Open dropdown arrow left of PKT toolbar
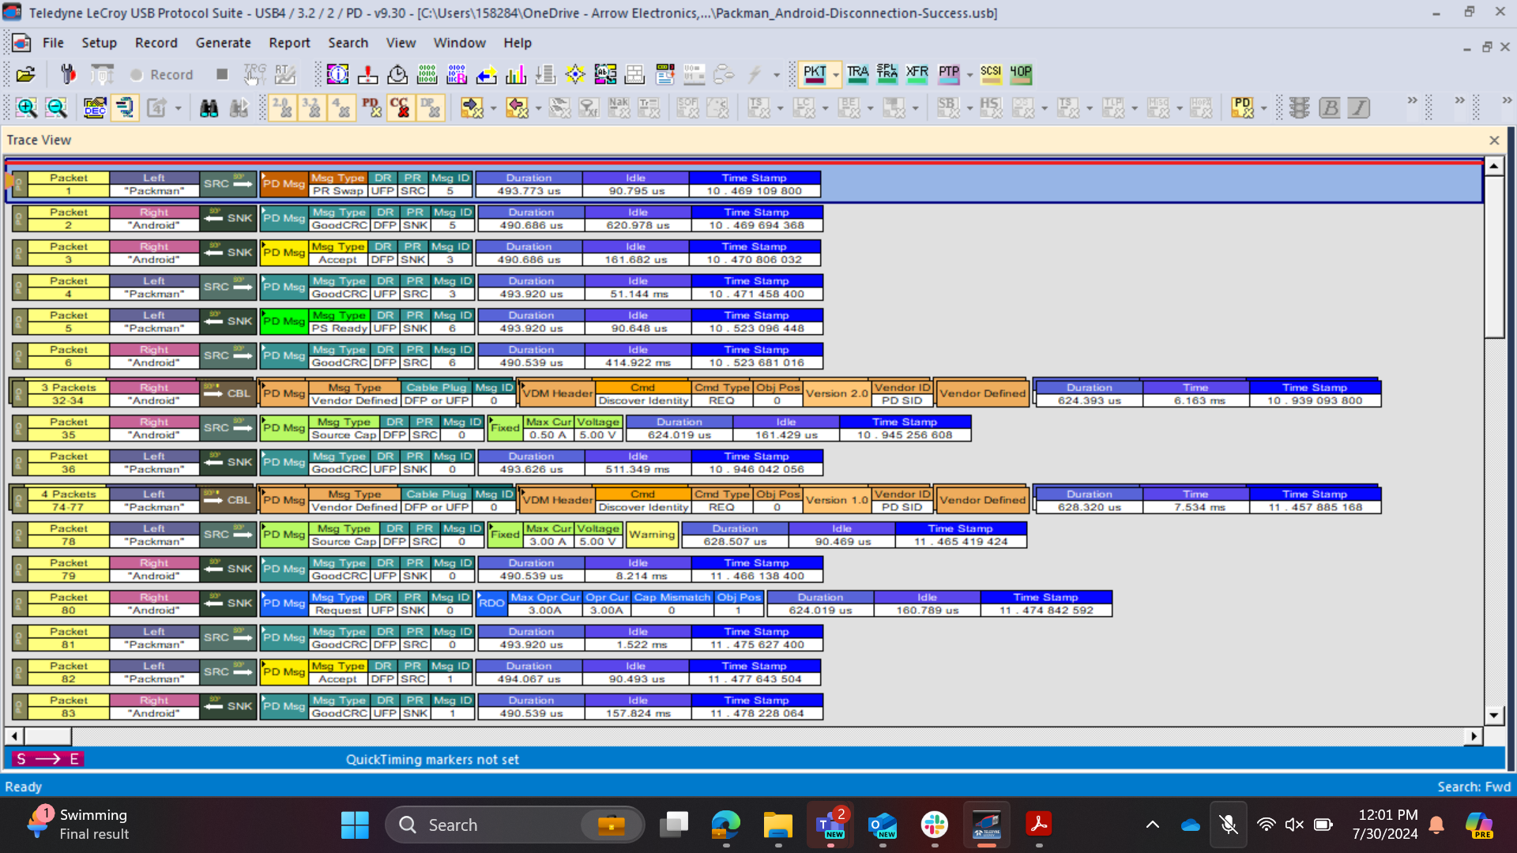This screenshot has height=853, width=1517. tap(777, 75)
